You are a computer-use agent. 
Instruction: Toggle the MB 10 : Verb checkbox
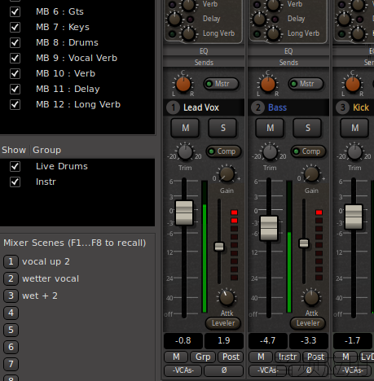coord(15,73)
